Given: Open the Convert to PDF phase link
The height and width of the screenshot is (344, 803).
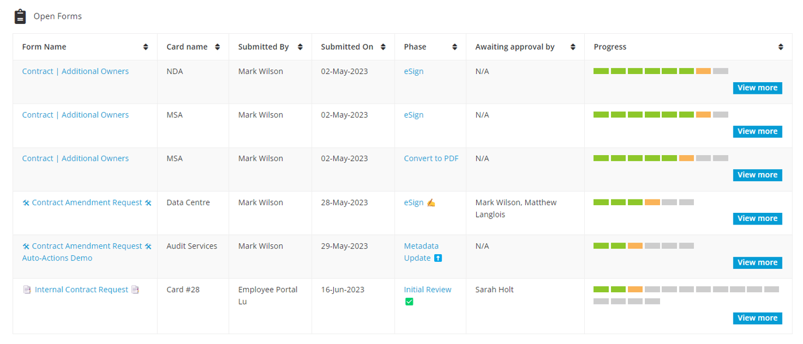Looking at the screenshot, I should click(431, 158).
